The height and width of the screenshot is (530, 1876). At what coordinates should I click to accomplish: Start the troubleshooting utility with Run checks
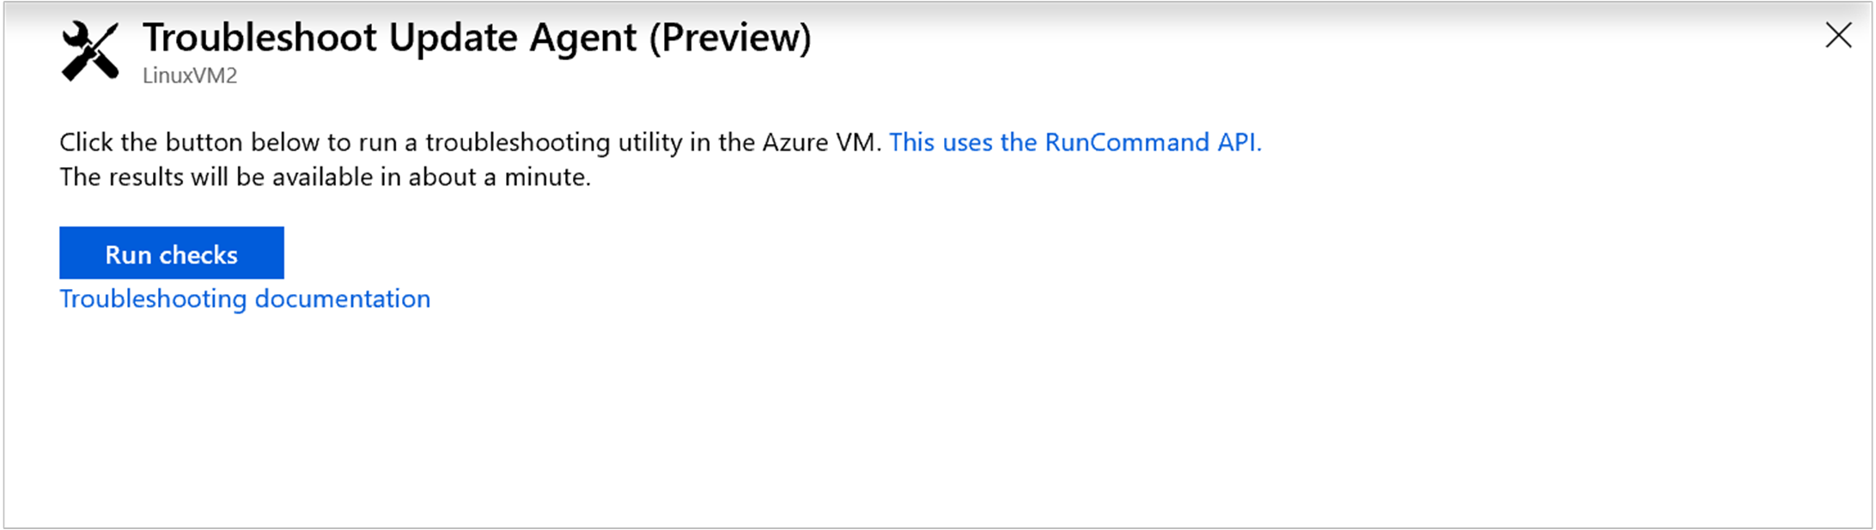pyautogui.click(x=172, y=254)
